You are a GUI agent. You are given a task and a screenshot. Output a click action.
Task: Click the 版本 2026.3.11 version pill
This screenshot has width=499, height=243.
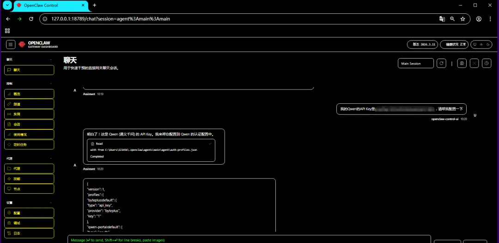(422, 44)
